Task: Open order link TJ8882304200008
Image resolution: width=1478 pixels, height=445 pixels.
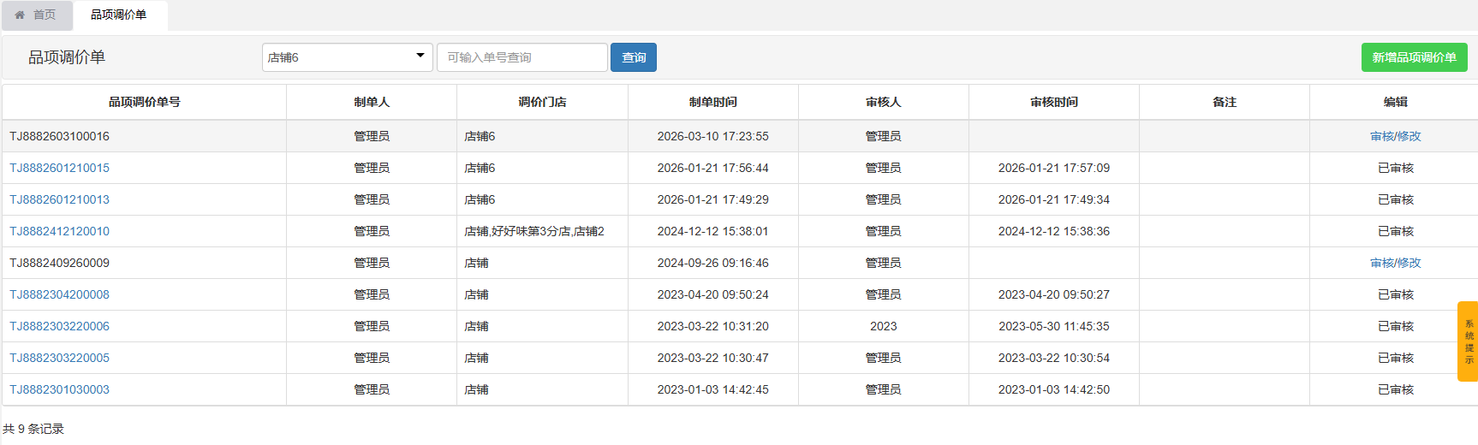Action: (60, 294)
